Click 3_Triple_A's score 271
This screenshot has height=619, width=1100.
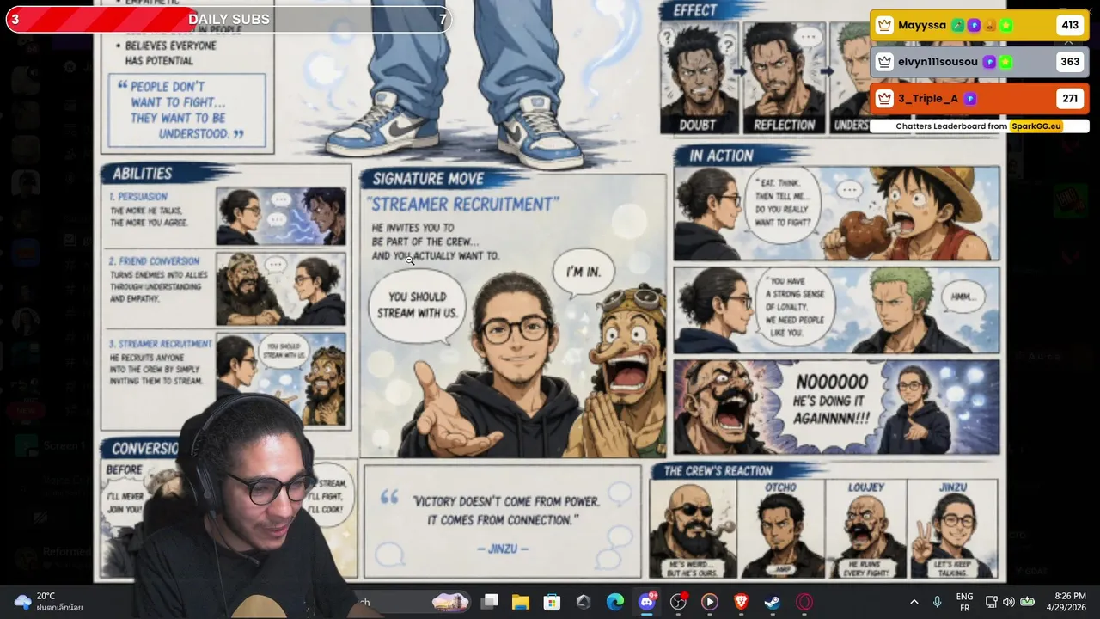point(1069,98)
